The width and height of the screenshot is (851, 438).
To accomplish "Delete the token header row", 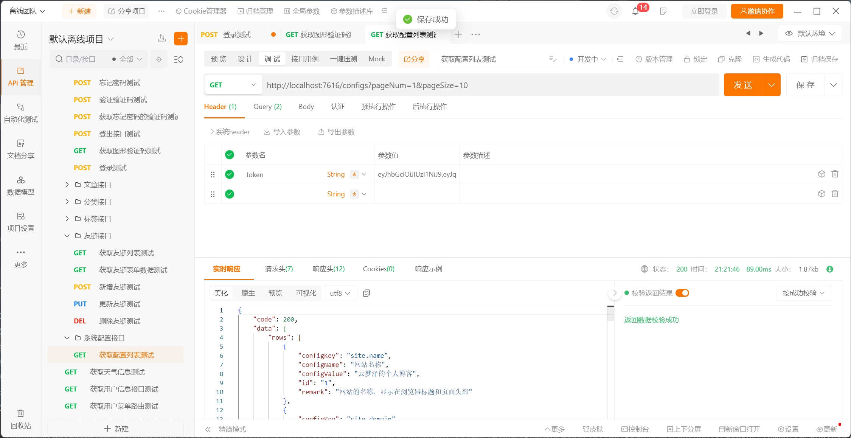I will point(835,174).
